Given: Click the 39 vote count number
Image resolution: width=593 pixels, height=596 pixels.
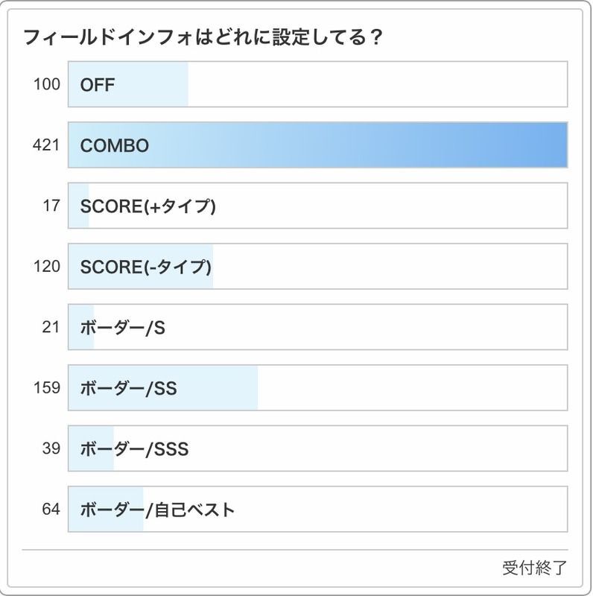Looking at the screenshot, I should click(51, 448).
